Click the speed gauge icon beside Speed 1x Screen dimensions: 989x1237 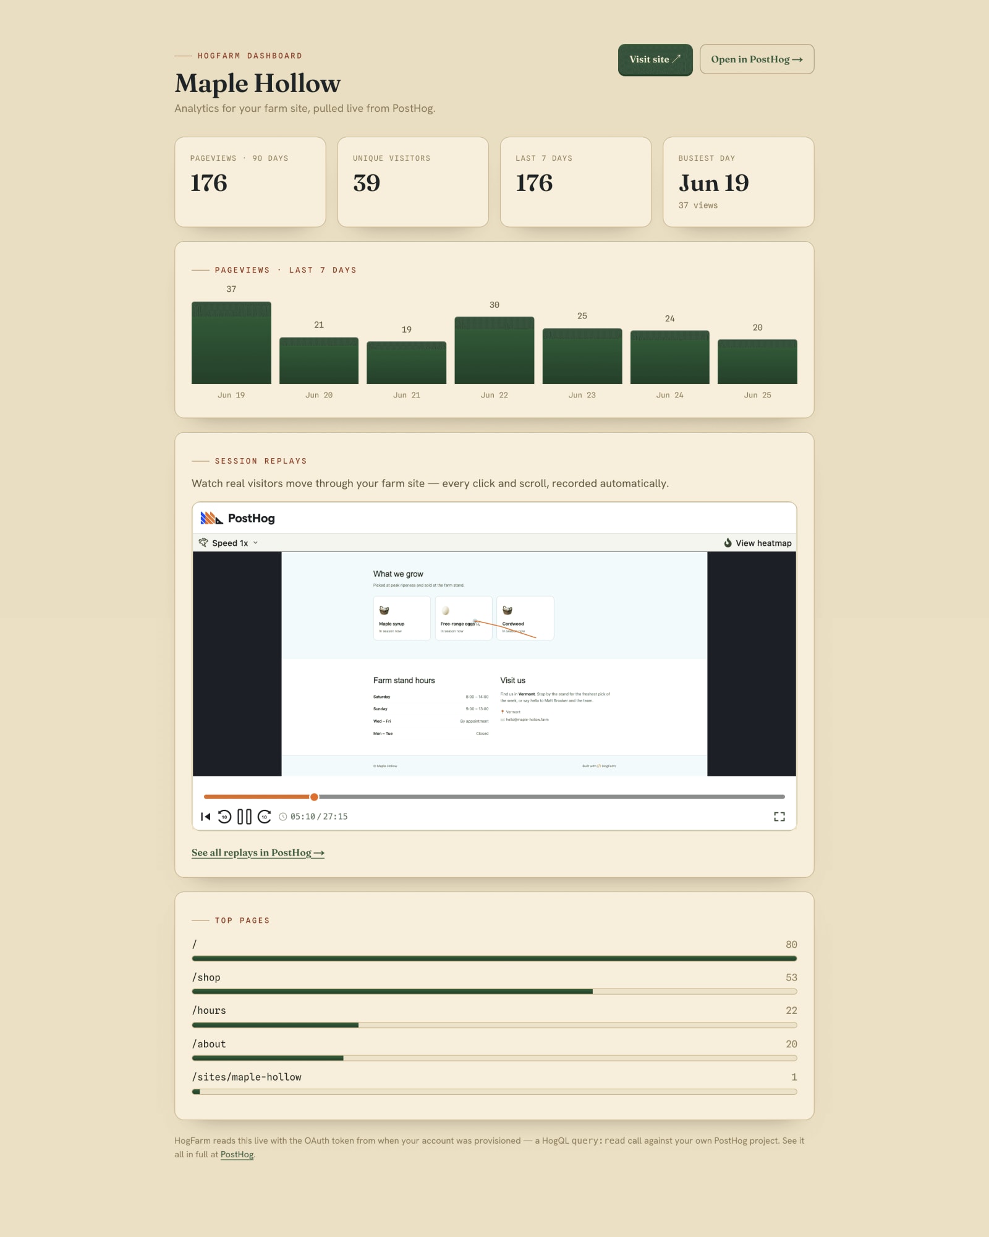(x=203, y=543)
